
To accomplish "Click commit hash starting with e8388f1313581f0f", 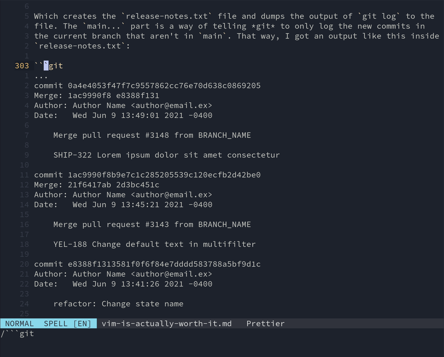I will click(164, 264).
